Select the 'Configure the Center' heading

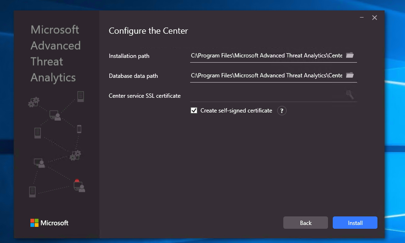pos(148,31)
